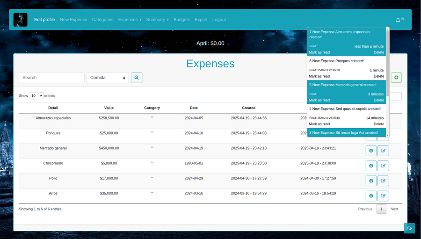The height and width of the screenshot is (239, 421).
Task: Open the Show entries count dropdown
Action: [36, 95]
